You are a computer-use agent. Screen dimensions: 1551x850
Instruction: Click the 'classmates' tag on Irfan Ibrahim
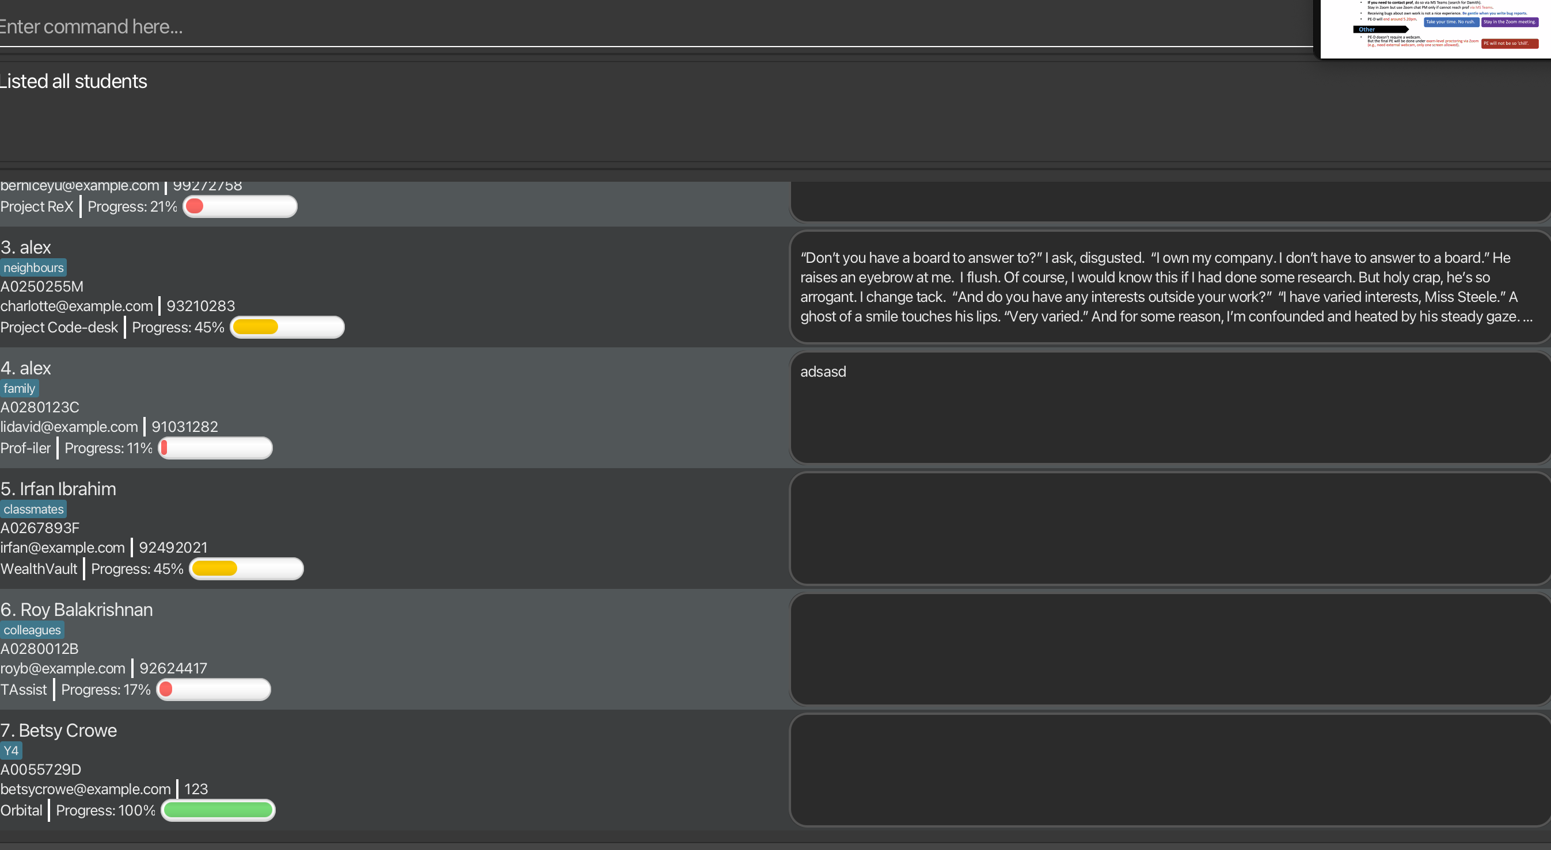click(33, 509)
